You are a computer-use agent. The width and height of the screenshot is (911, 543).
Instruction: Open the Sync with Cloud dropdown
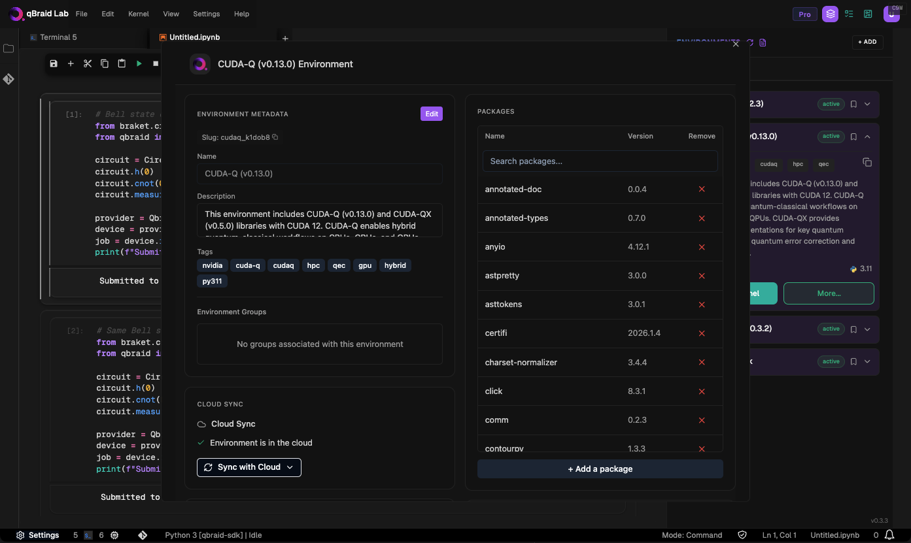pos(249,467)
